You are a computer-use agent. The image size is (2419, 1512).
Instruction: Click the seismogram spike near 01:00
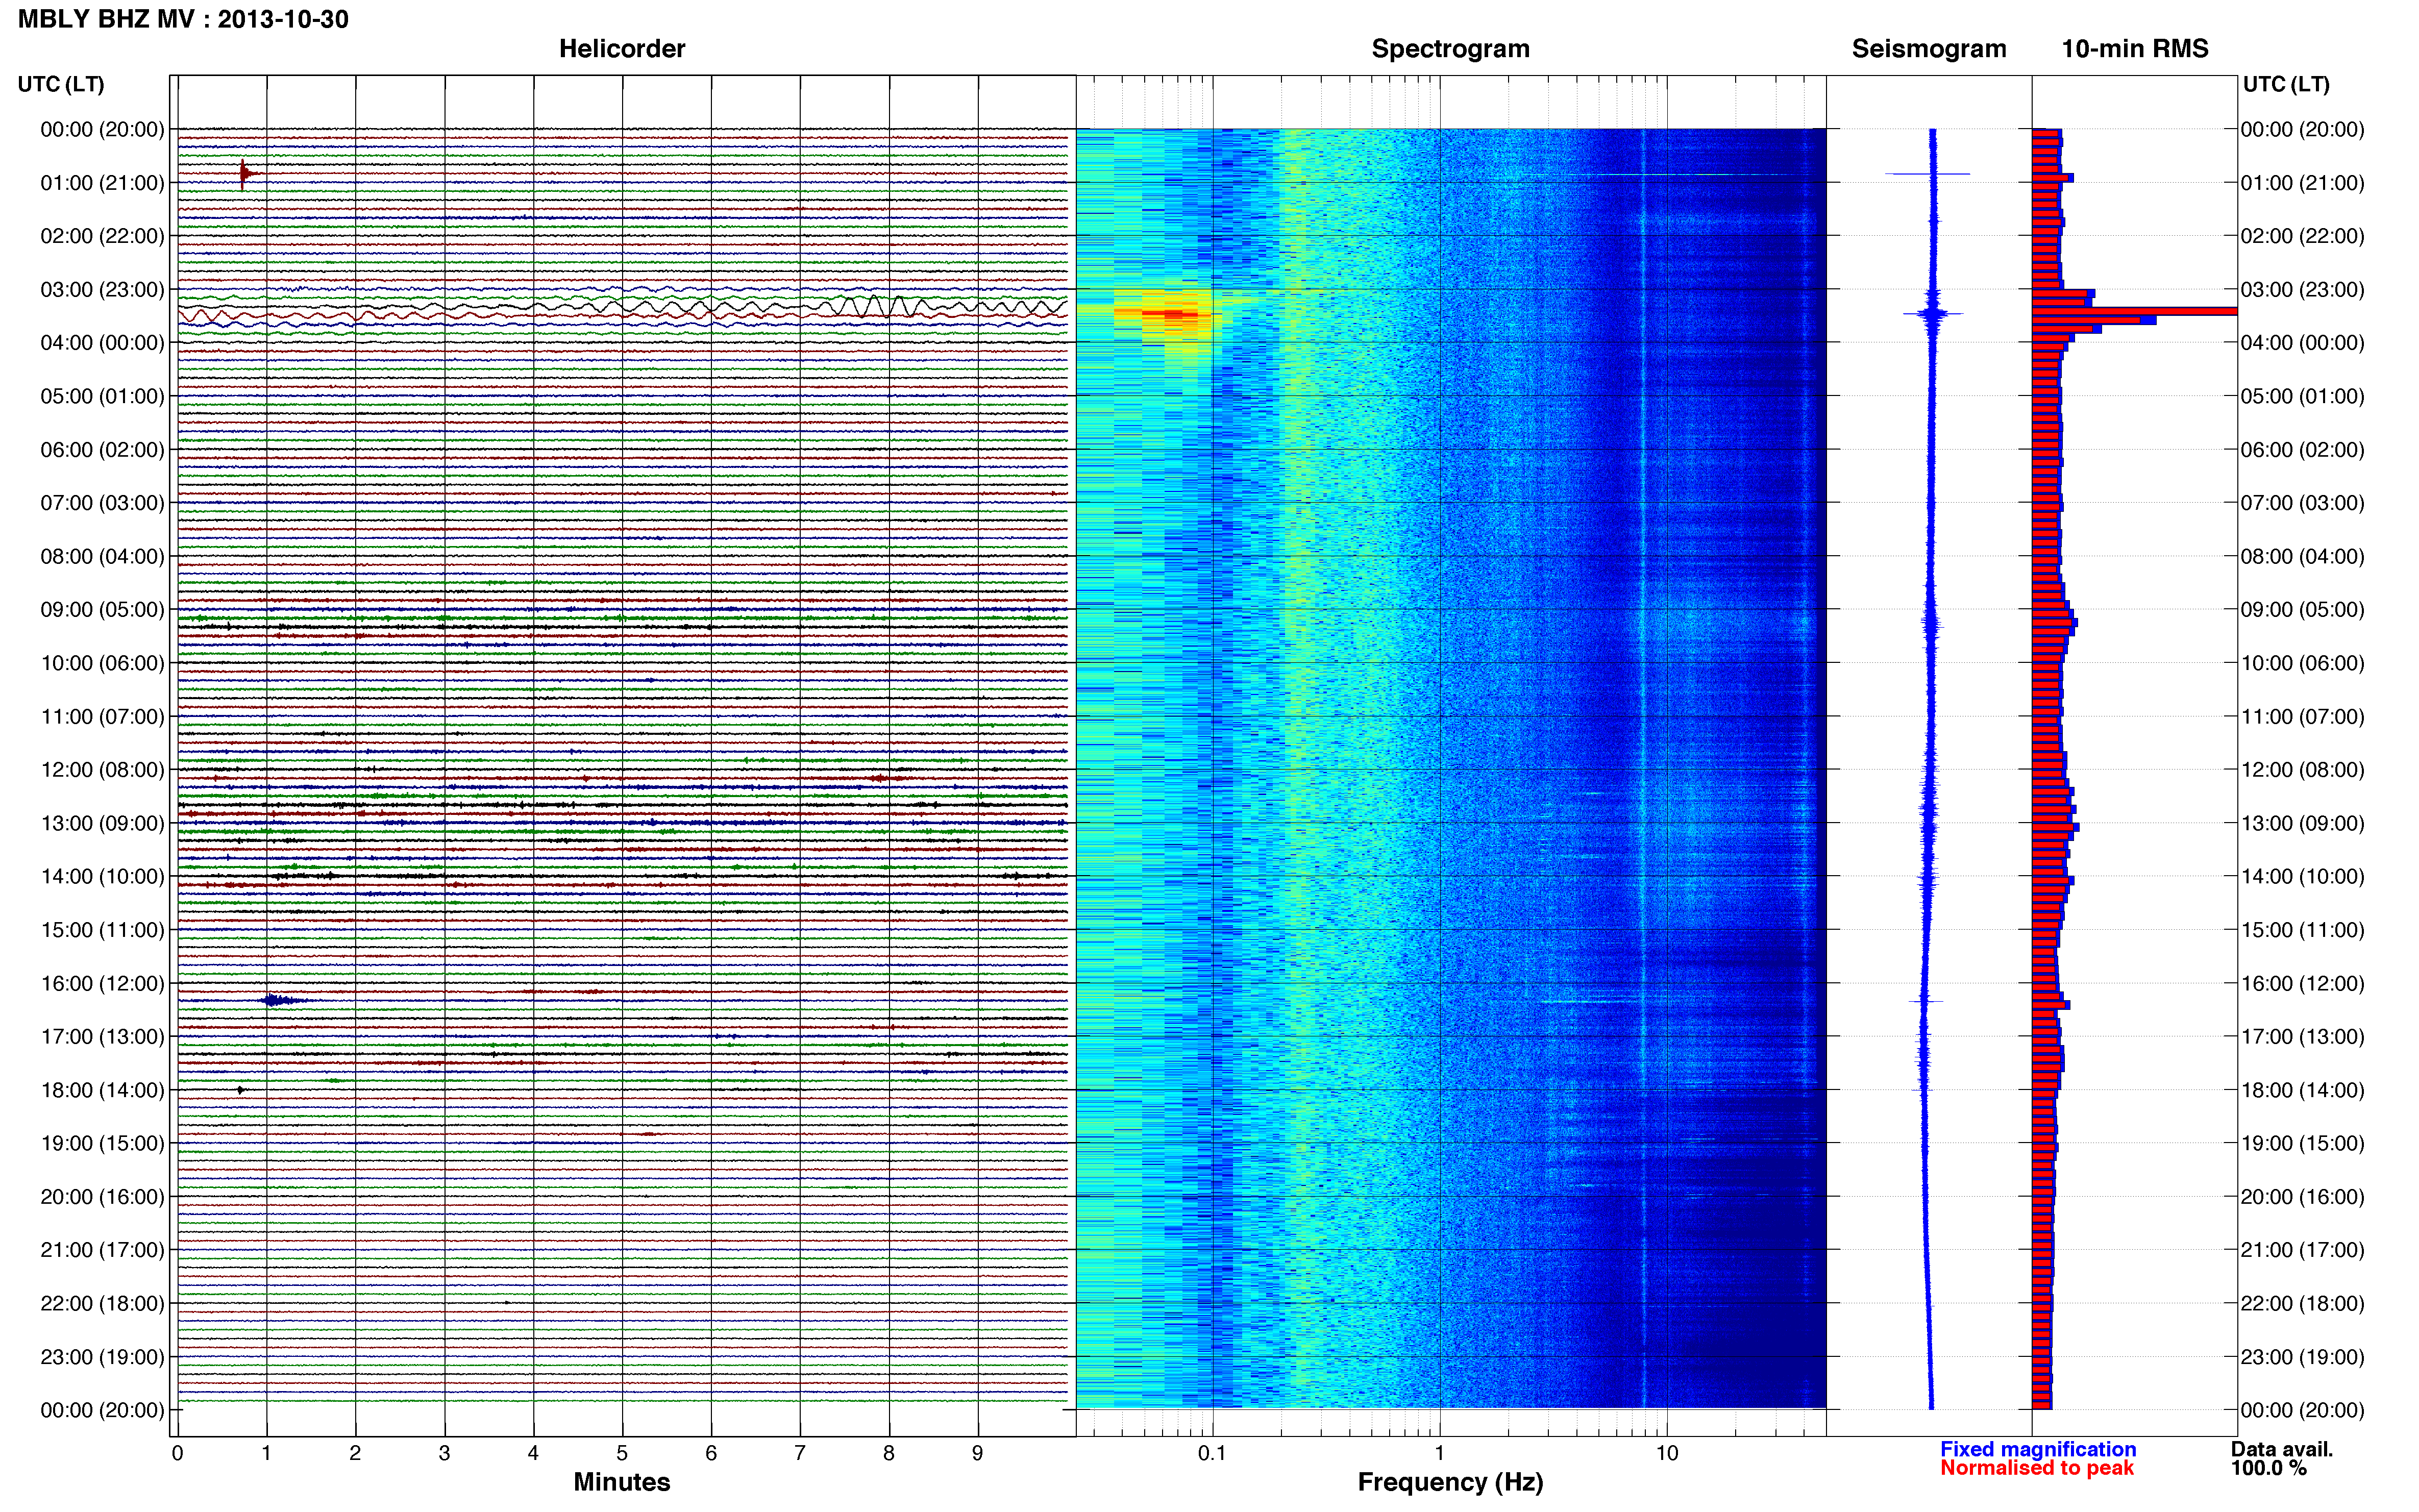point(1928,174)
